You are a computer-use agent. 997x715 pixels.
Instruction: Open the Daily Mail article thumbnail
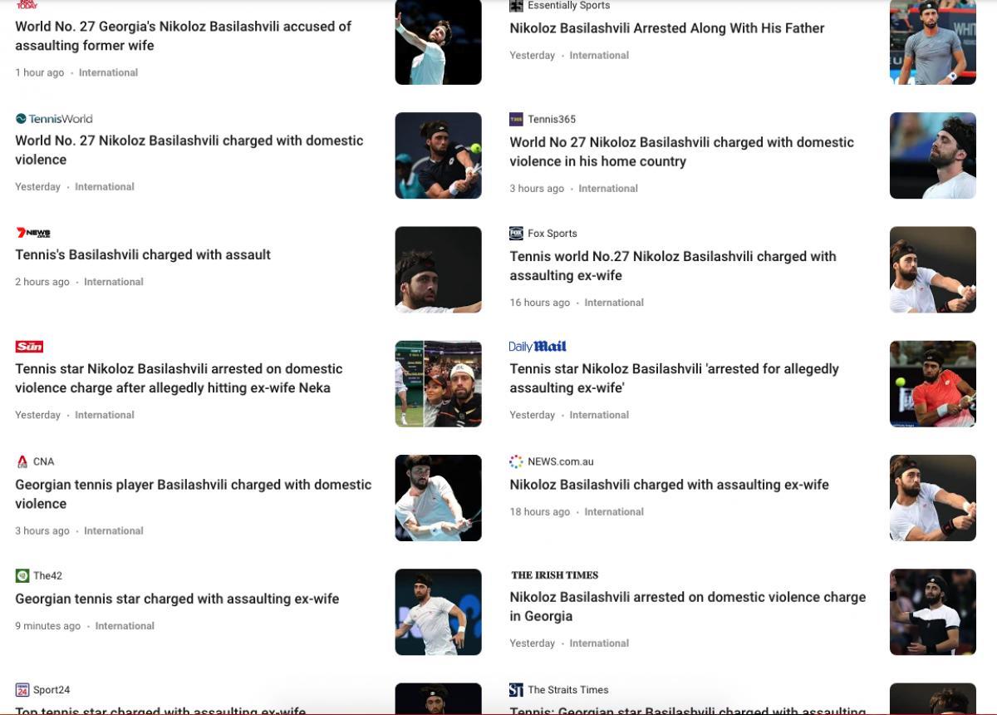[933, 384]
